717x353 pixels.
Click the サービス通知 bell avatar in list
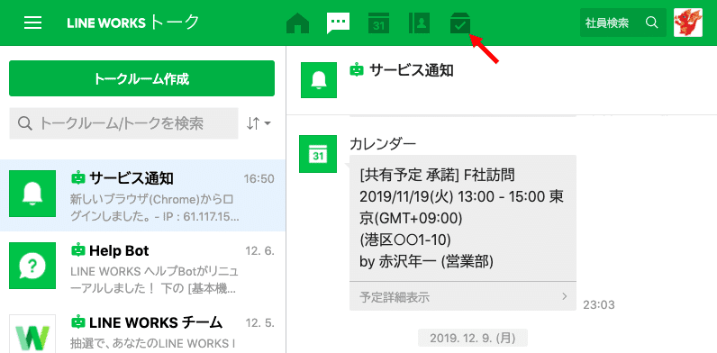pos(32,194)
